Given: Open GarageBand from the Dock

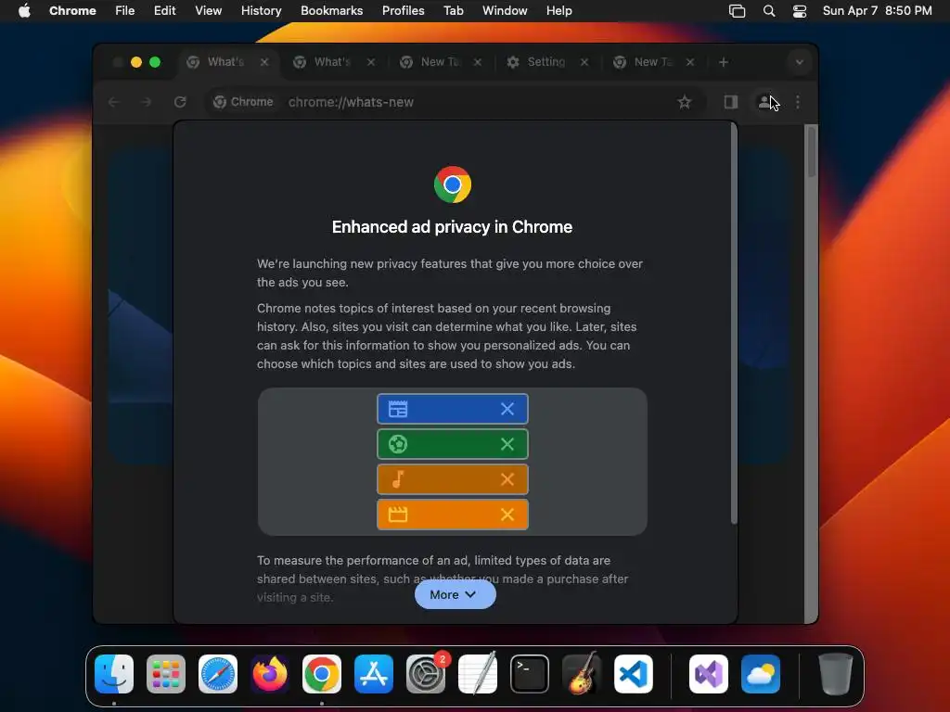Looking at the screenshot, I should coord(581,673).
